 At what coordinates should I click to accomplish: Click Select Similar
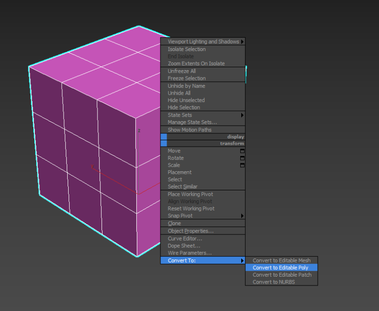click(x=203, y=187)
